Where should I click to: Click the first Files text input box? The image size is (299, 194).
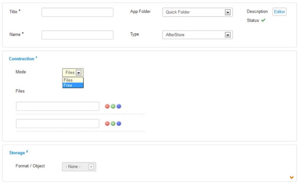point(58,106)
